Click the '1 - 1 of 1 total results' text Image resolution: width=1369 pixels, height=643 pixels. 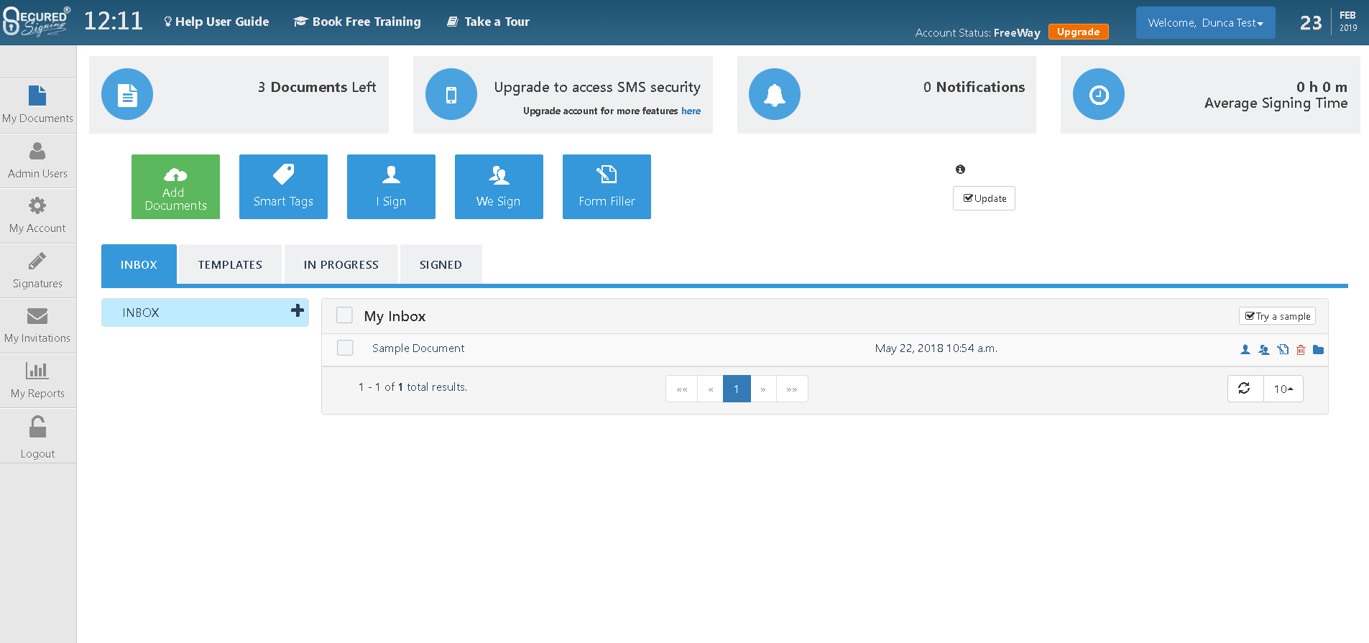coord(412,387)
